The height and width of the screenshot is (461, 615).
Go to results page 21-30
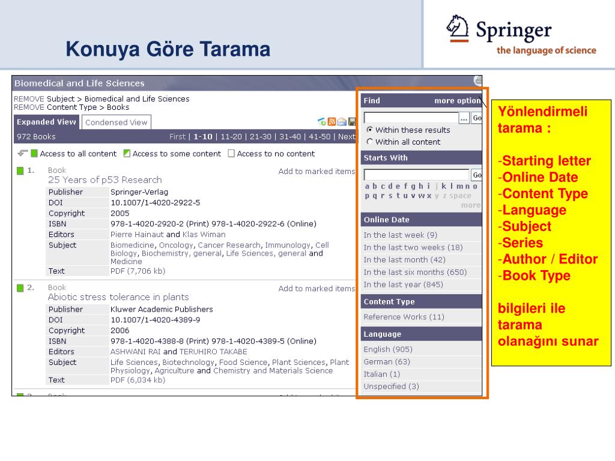point(261,136)
